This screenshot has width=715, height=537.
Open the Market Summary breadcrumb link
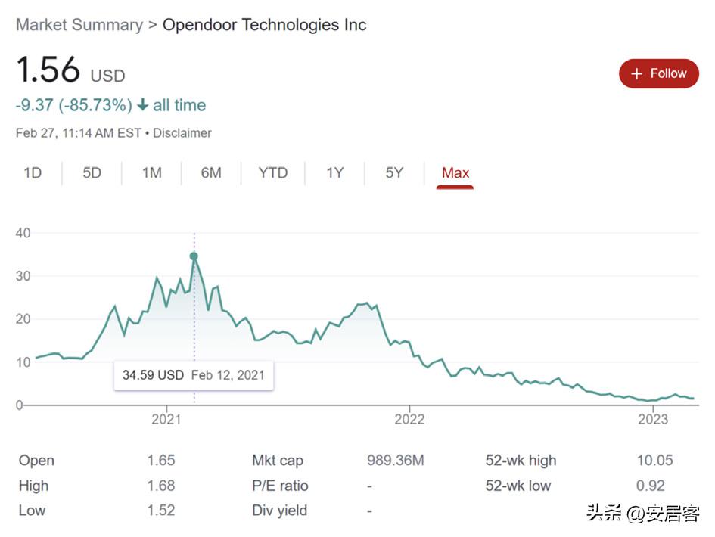tap(79, 25)
